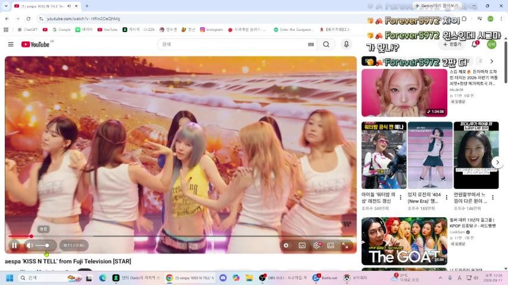
Task: Click the magnifier search button
Action: click(326, 45)
